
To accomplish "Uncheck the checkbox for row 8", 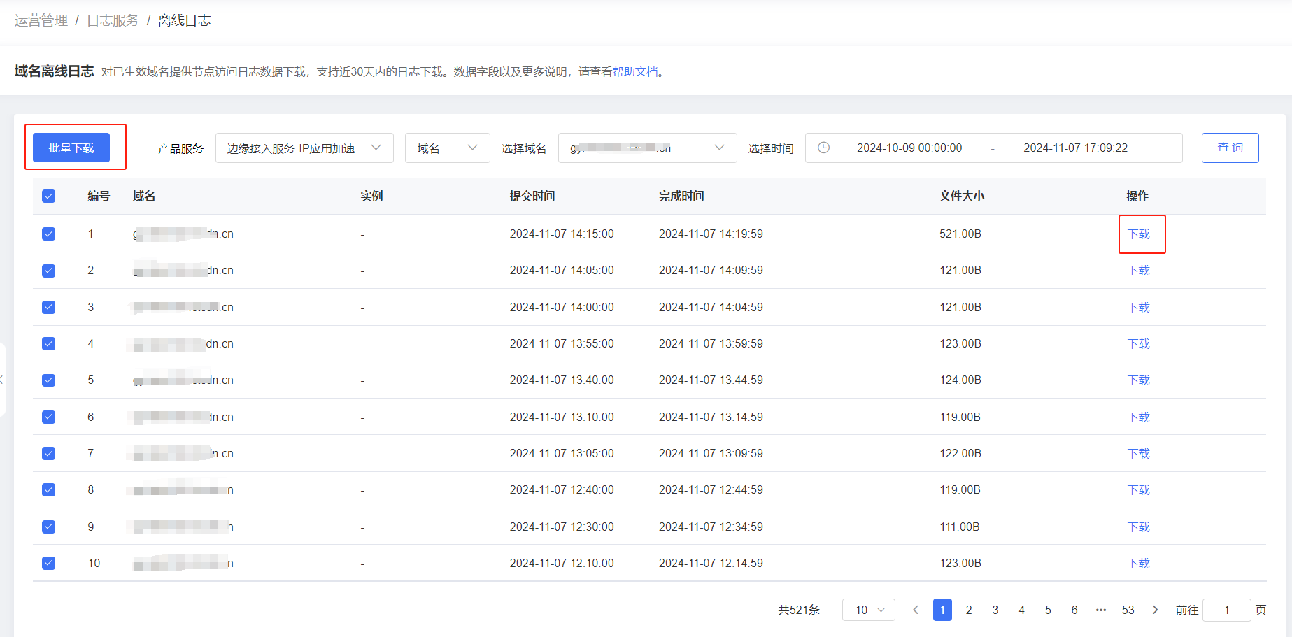I will (x=49, y=489).
